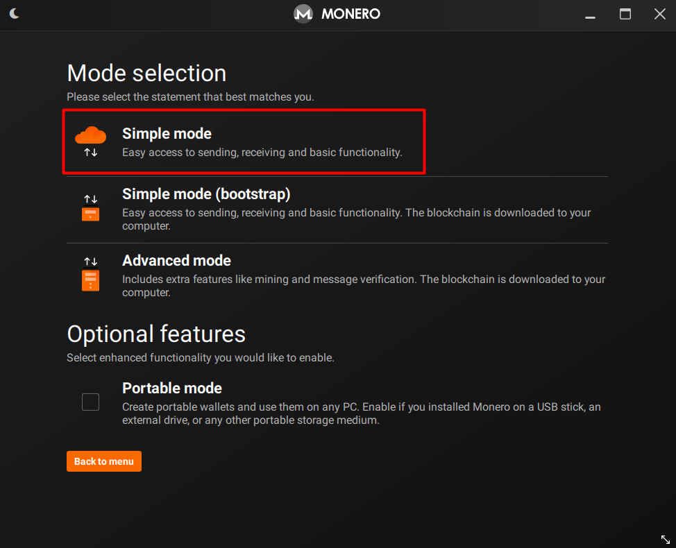
Task: Click the Advanced mode description text
Action: 364,286
